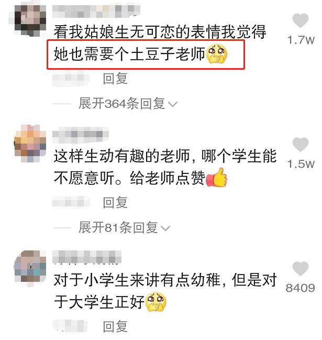Image resolution: width=322 pixels, height=340 pixels.
Task: Select the red-highlighted 她也需要个土豆子老师 text
Action: pos(129,54)
